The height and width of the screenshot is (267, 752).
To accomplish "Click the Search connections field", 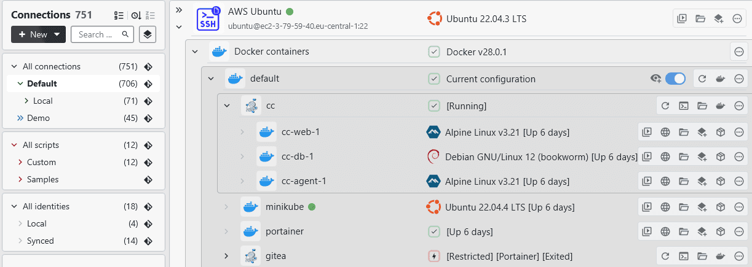I will point(98,34).
